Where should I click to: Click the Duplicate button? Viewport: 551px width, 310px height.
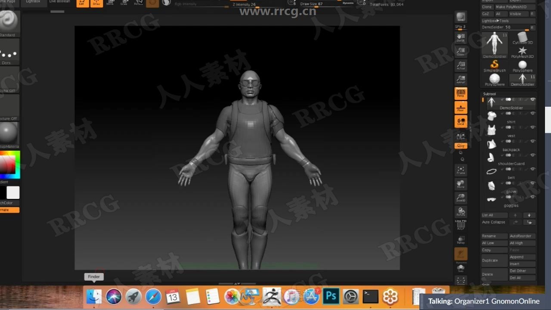[494, 260]
